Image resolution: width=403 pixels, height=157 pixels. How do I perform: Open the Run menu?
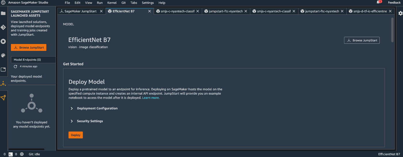click(100, 3)
